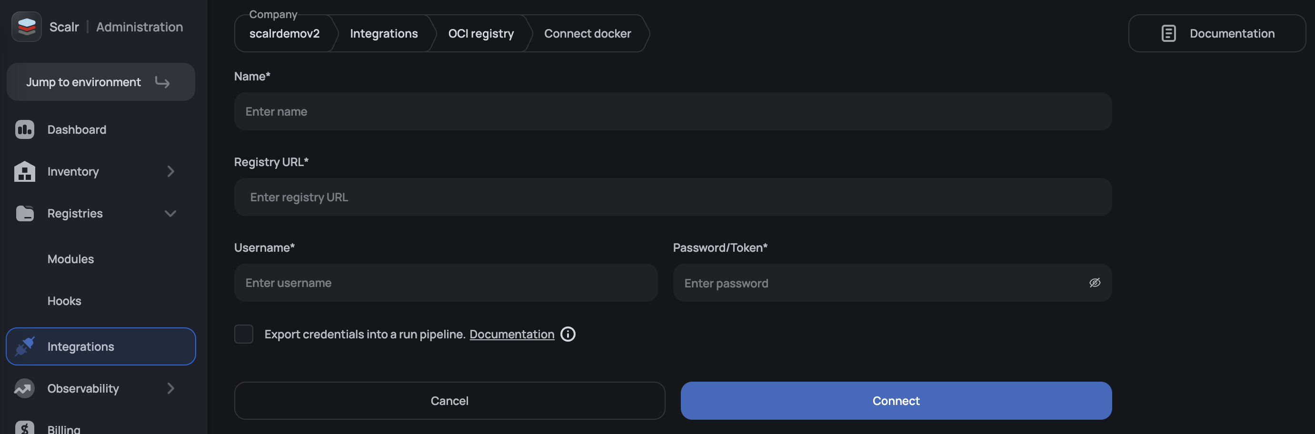Open the Modules menu item
1315x434 pixels.
(x=70, y=259)
